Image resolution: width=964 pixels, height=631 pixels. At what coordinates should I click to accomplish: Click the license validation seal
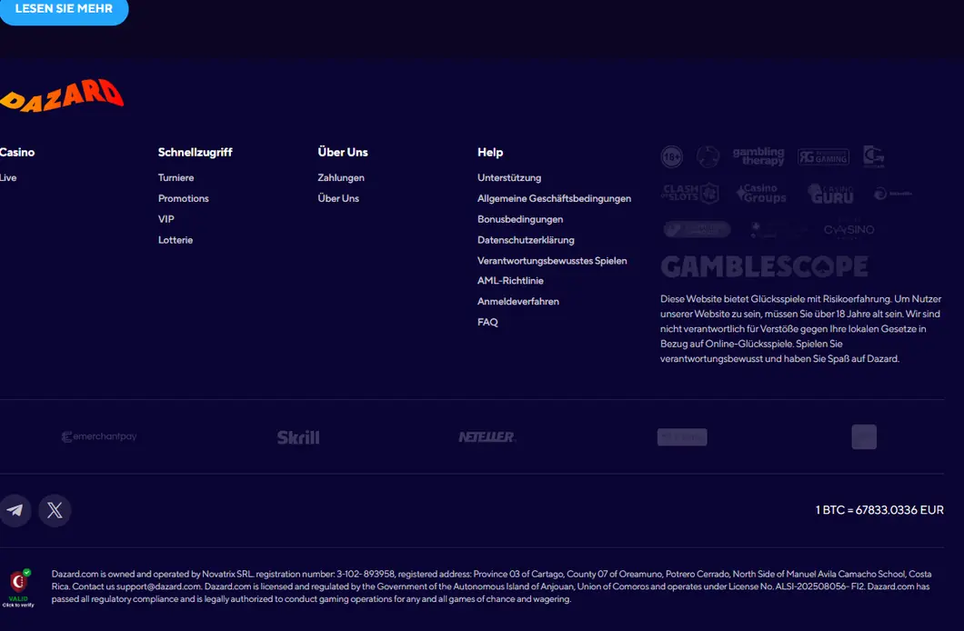coord(18,588)
